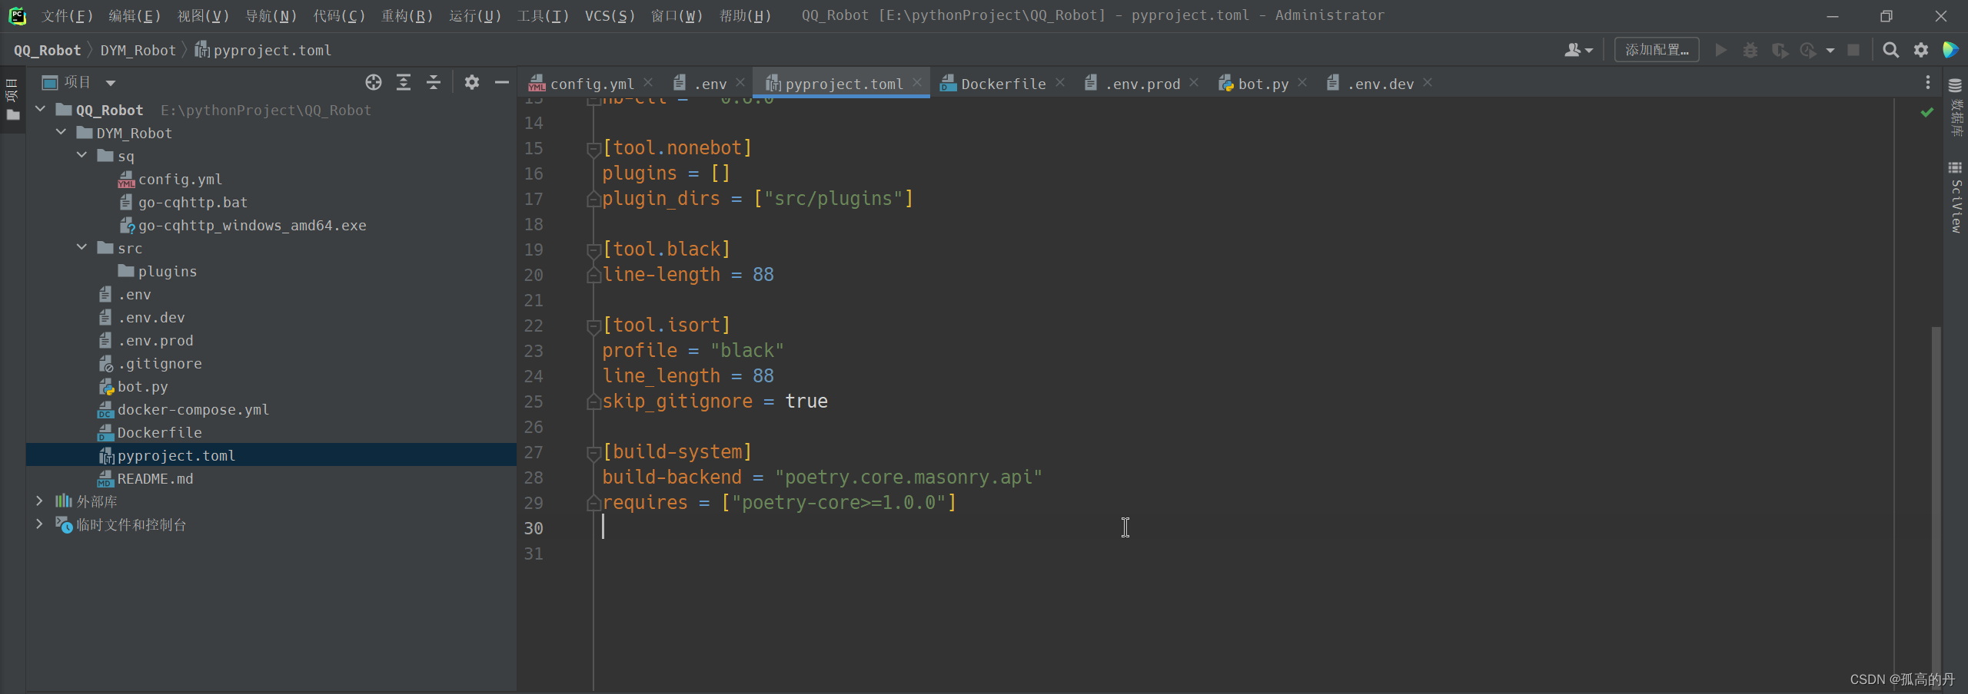Click the Stop square icon
This screenshot has height=694, width=1968.
1853,51
